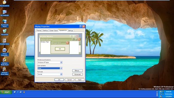
Task: Click the Message Box title in preview
Action: pos(56,43)
